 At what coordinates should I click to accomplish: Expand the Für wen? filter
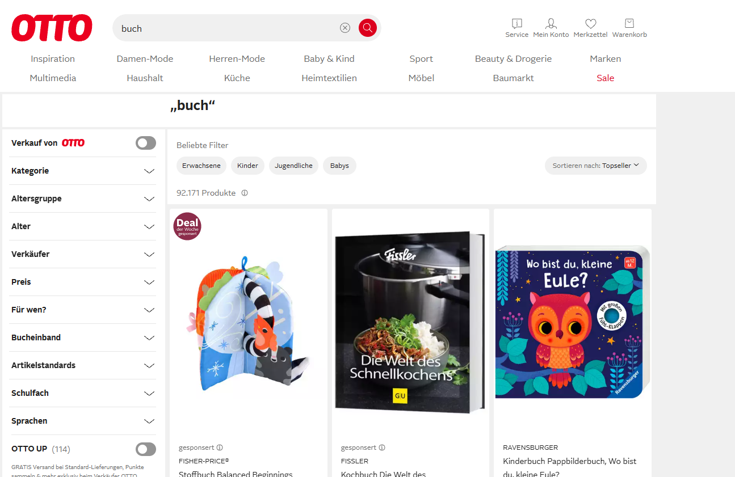point(83,310)
